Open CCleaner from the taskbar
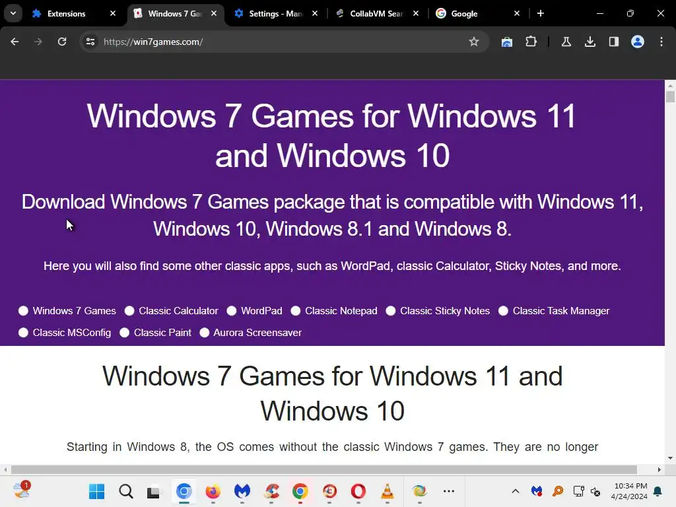Image resolution: width=676 pixels, height=507 pixels. coord(271,491)
